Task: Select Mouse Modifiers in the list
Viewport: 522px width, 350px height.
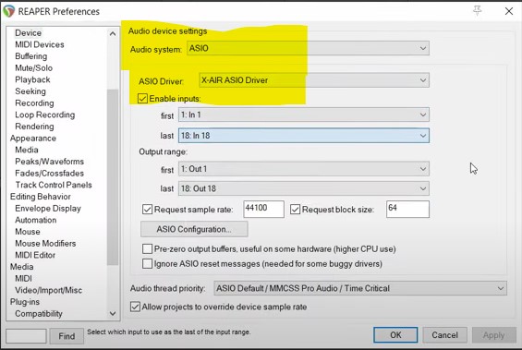Action: tap(45, 243)
